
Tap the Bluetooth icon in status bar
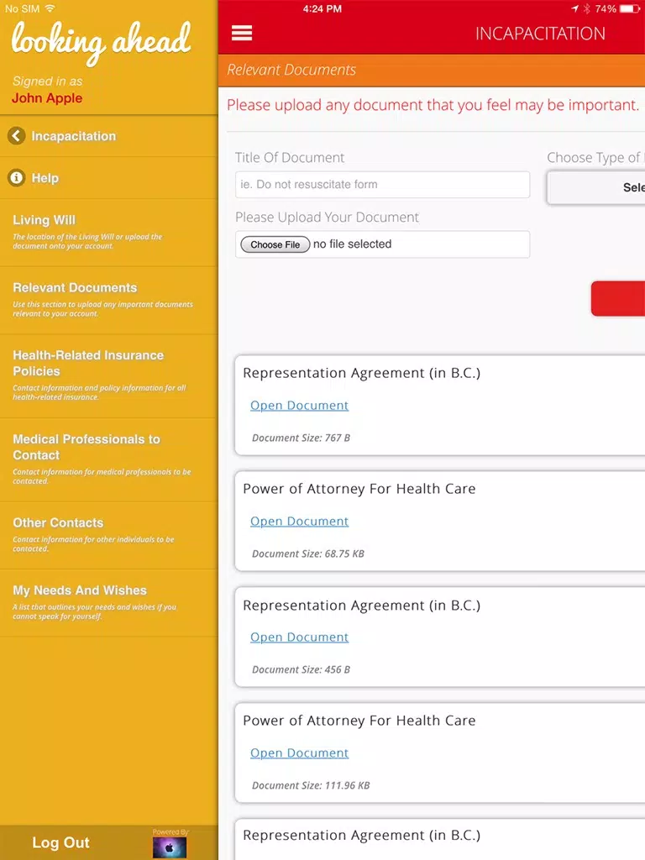click(586, 8)
